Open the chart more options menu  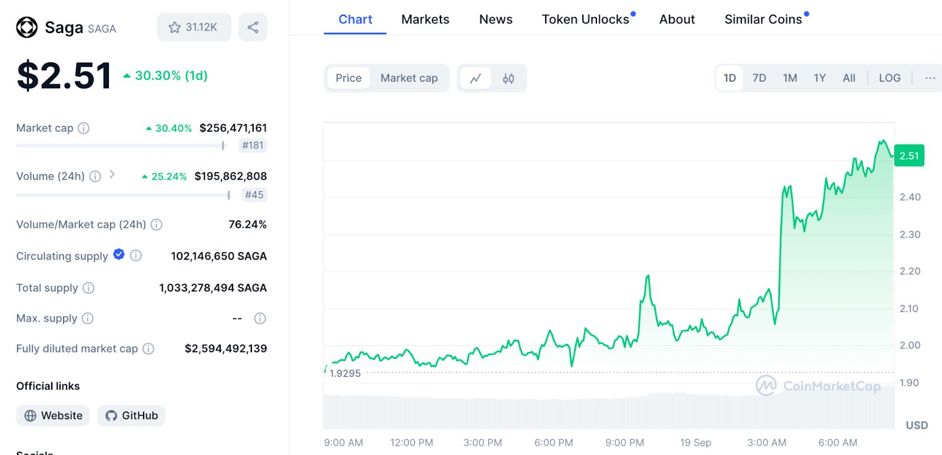tap(930, 78)
